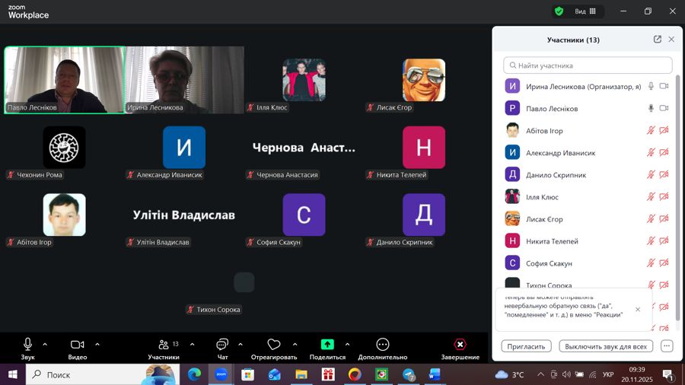Select Павло Лесніков video thumbnail

[64, 80]
